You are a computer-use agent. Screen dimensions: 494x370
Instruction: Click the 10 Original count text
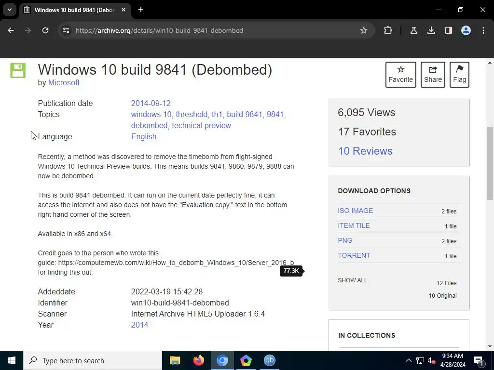pos(443,296)
